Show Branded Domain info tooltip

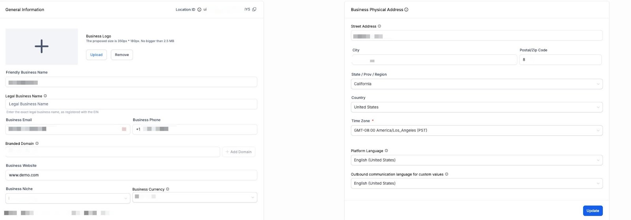(37, 144)
